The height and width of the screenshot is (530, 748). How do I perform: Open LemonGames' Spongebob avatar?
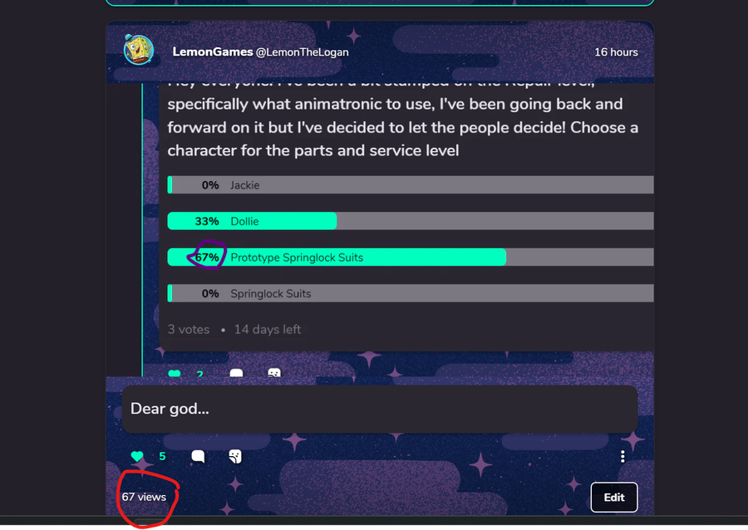139,50
